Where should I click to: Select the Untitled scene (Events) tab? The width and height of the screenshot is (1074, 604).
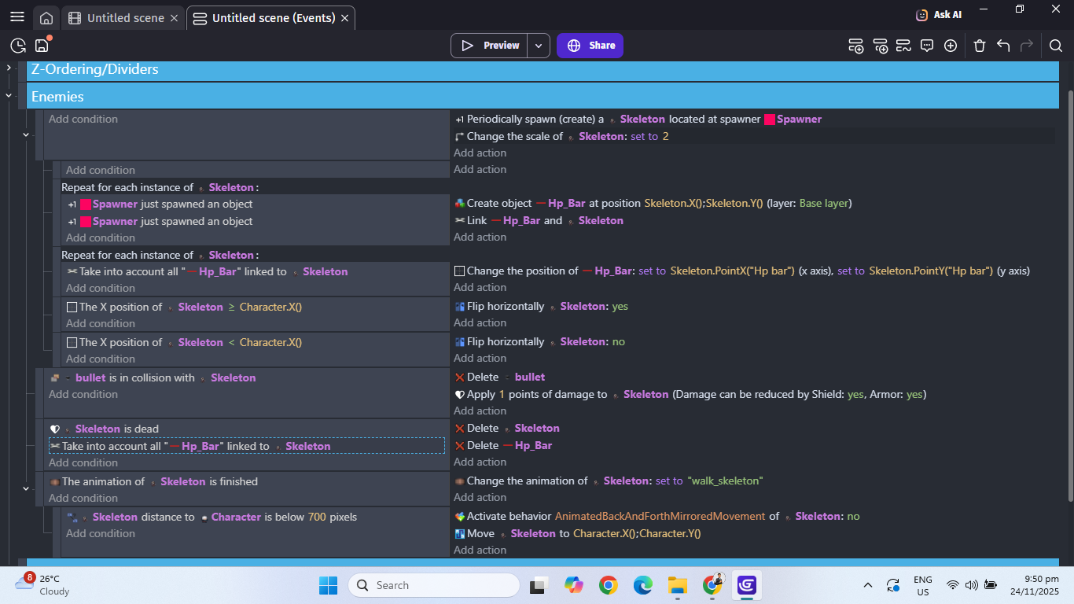273,18
